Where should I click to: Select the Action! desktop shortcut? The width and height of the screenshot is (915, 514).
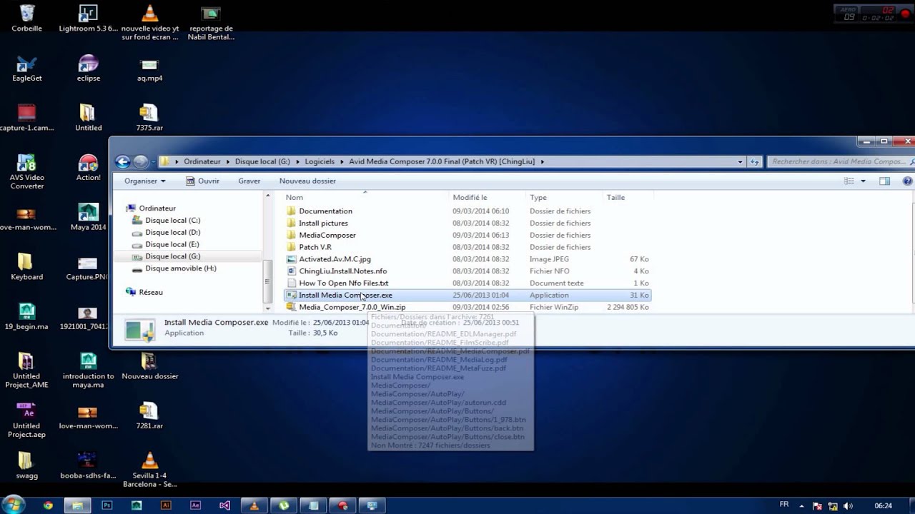point(88,168)
